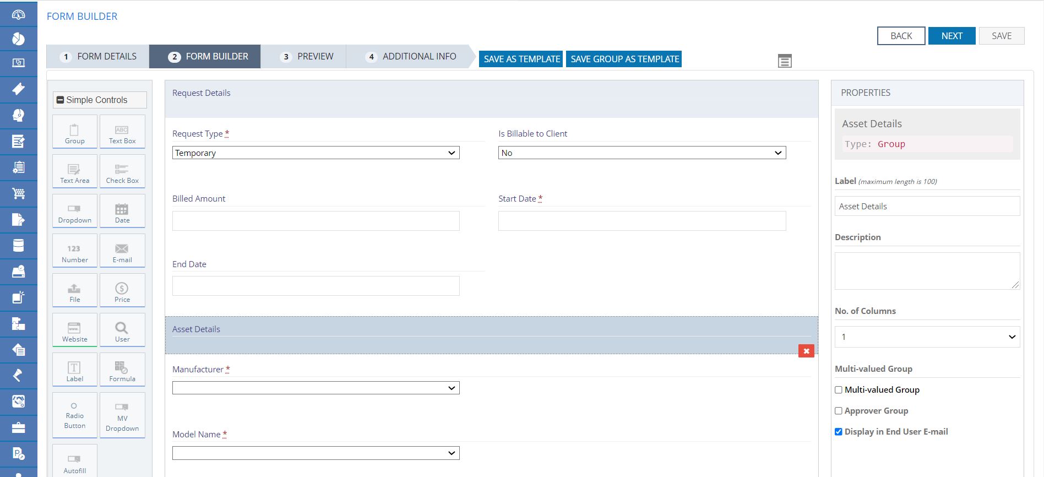This screenshot has width=1044, height=477.
Task: Open the database cylinder sidebar icon
Action: coord(18,245)
